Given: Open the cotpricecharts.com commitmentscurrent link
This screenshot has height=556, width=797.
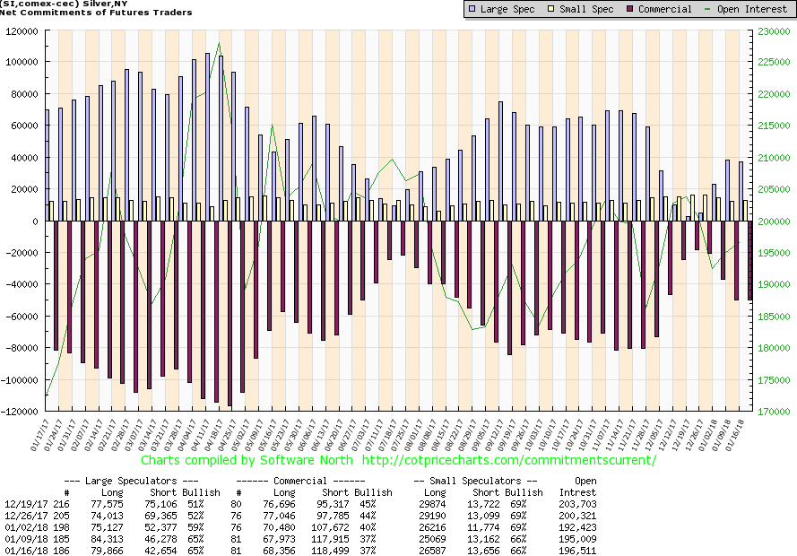Looking at the screenshot, I should pos(509,460).
